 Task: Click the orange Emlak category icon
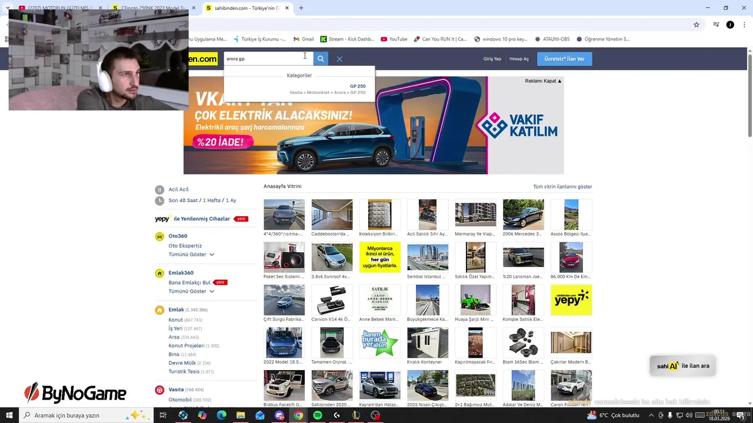tap(159, 310)
